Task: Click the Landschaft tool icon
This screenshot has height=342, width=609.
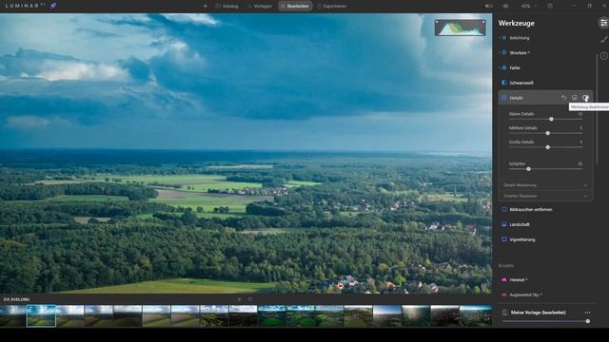Action: tap(504, 224)
